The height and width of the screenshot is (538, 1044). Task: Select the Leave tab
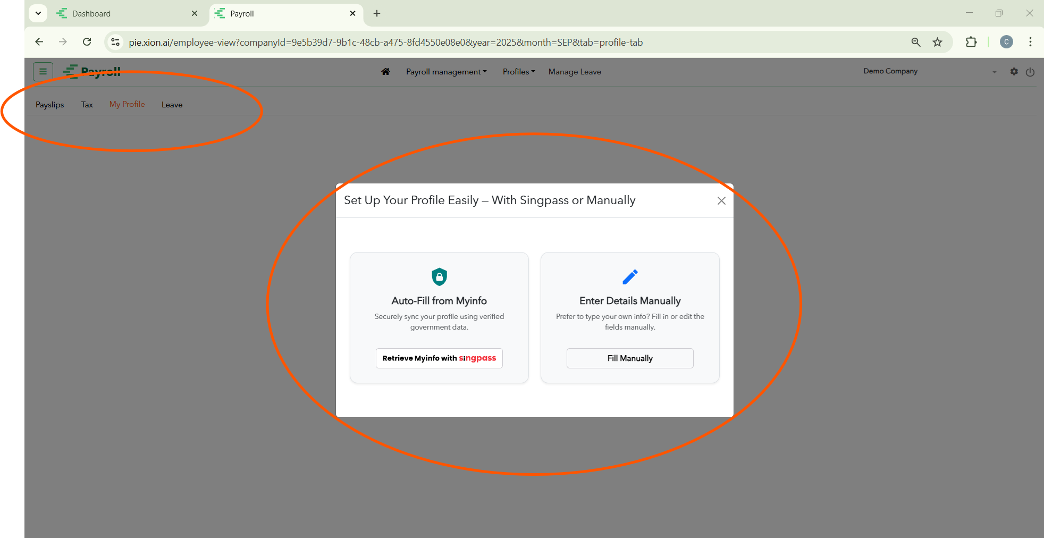[172, 105]
